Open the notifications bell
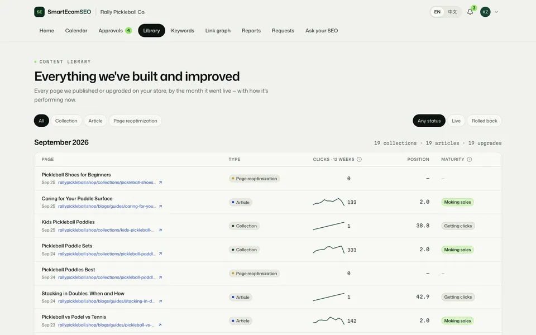The image size is (536, 335). click(470, 12)
